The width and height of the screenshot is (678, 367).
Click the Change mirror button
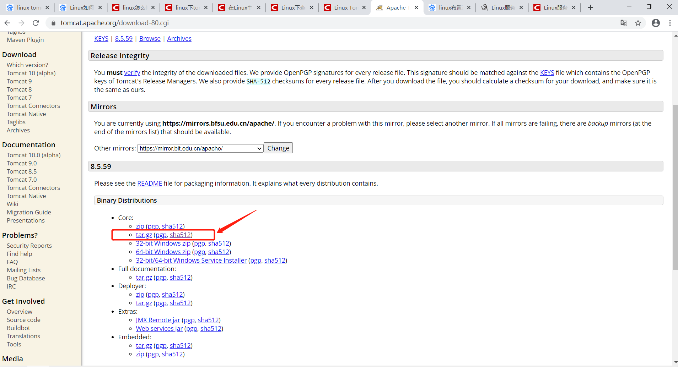point(278,148)
